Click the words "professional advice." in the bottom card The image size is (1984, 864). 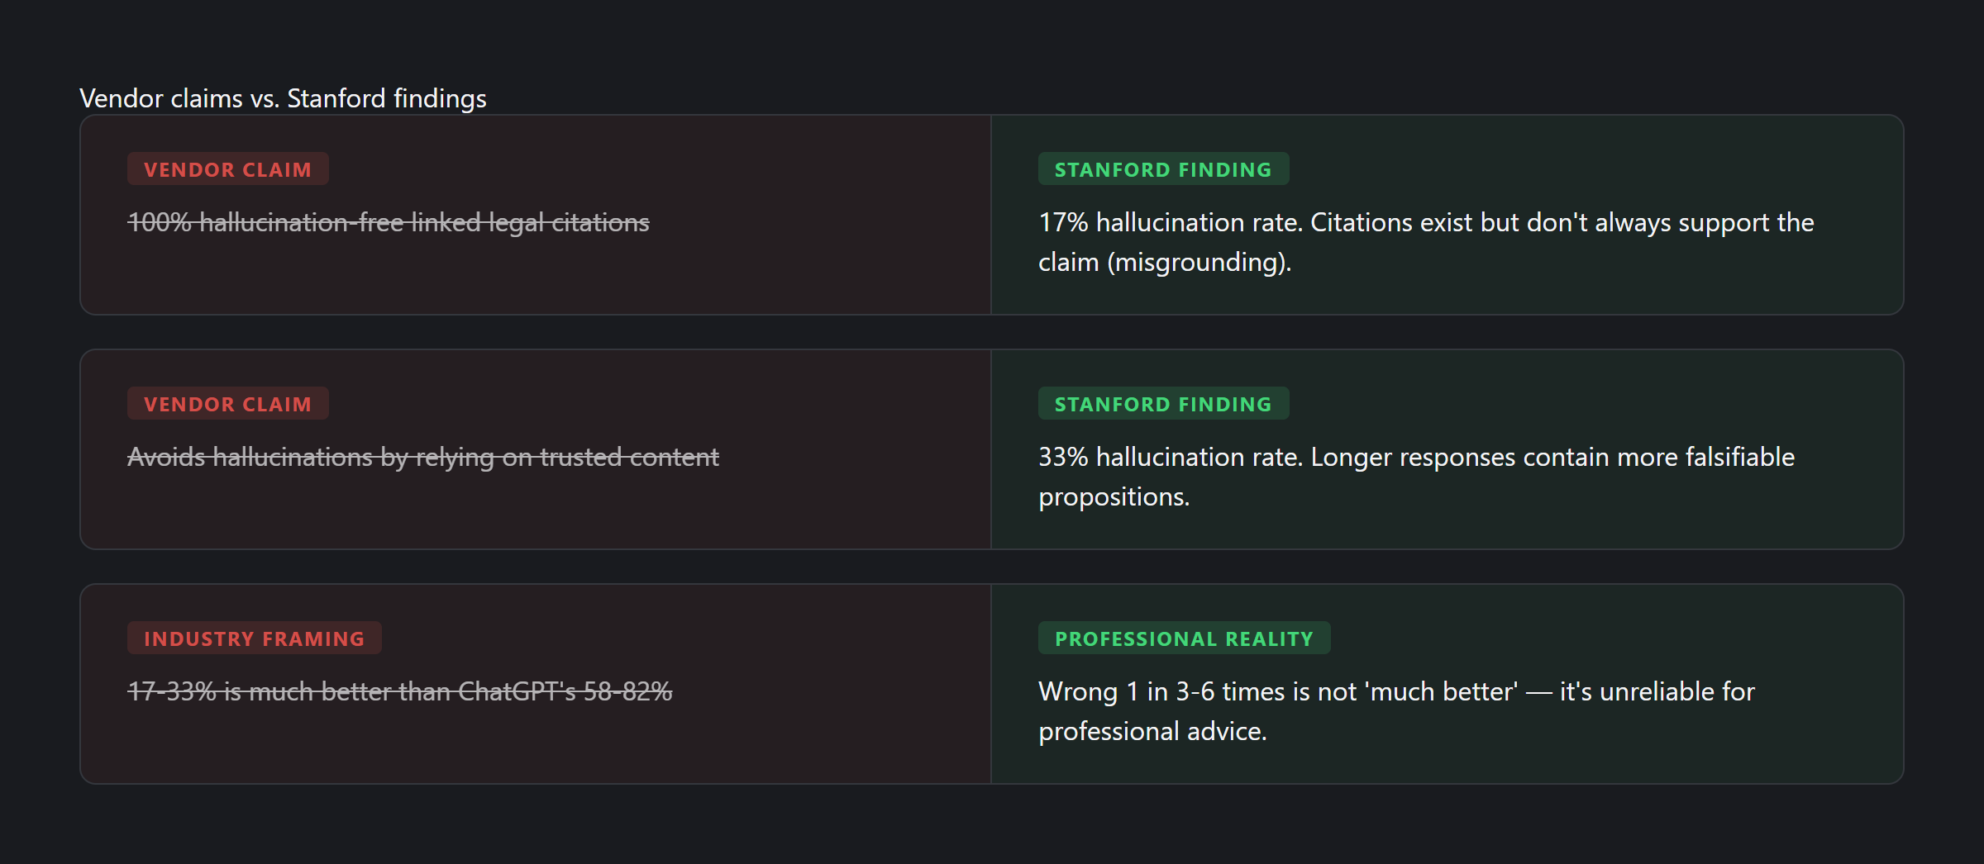1152,731
